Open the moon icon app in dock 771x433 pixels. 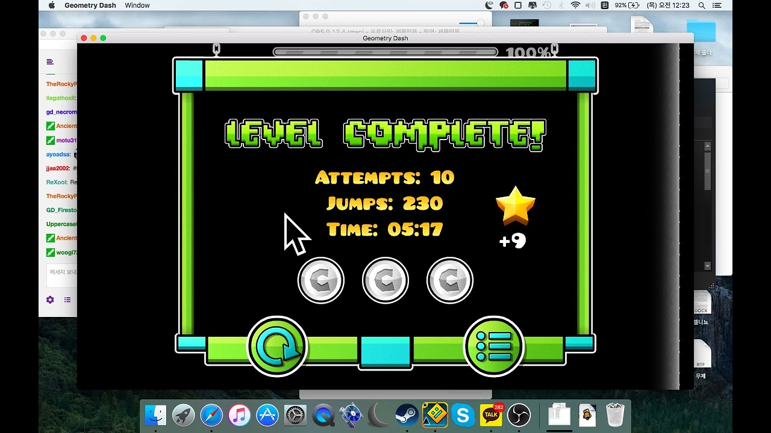(379, 415)
